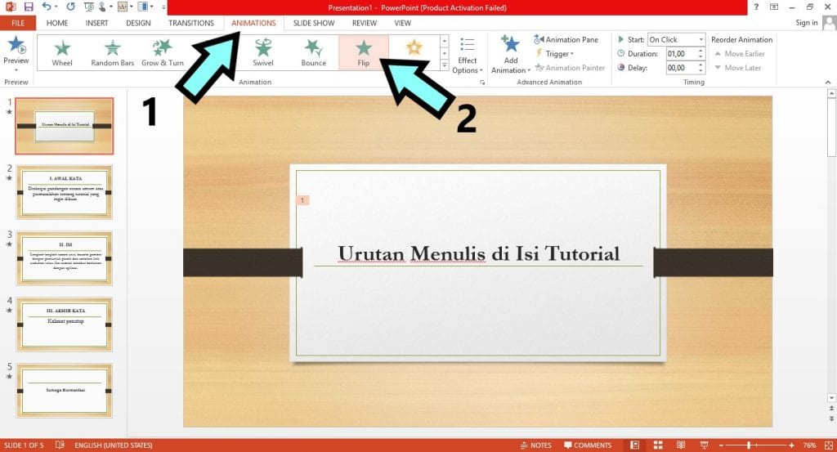Screen dimensions: 837x452
Task: Toggle the NOTES pane
Action: (x=535, y=445)
